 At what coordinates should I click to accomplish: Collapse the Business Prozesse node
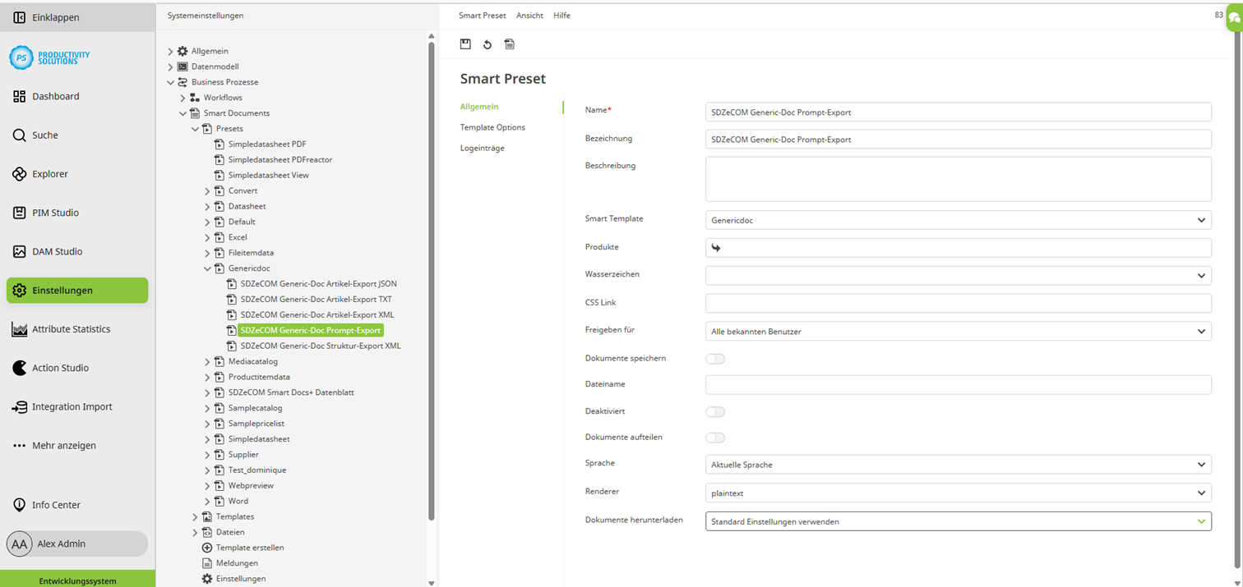170,82
